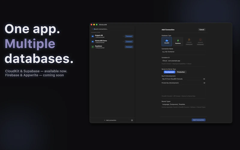Expand the Snippio DB row chevron

pos(123,36)
